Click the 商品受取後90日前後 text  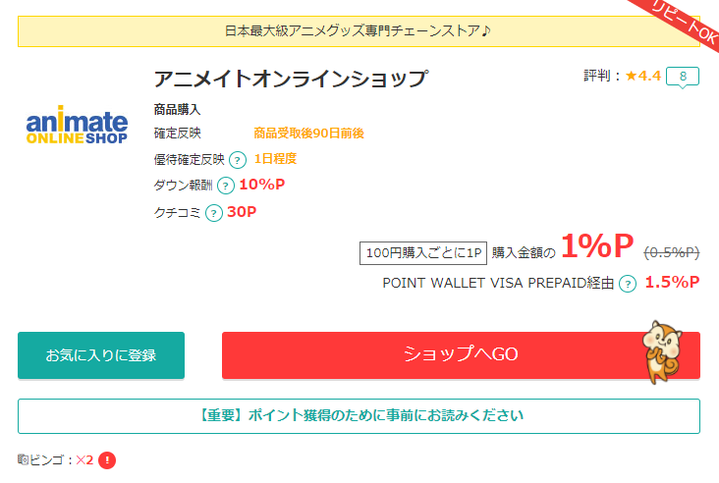309,134
